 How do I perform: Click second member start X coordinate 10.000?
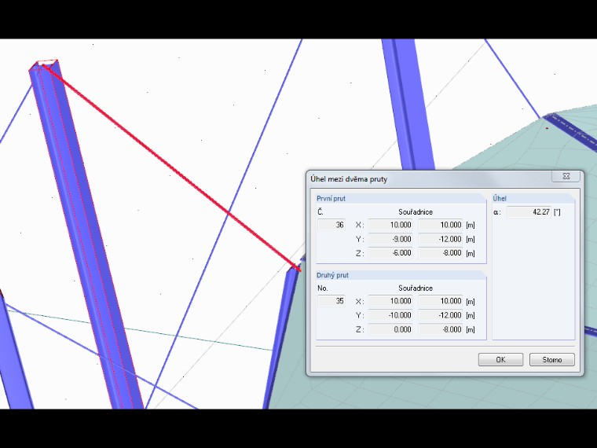pyautogui.click(x=390, y=301)
